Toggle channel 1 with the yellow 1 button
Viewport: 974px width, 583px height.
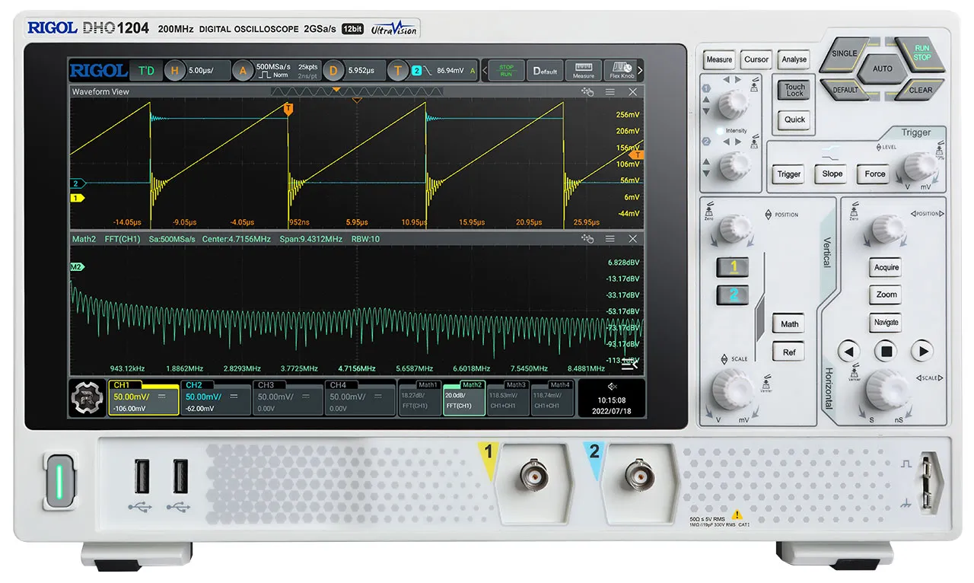click(x=734, y=267)
